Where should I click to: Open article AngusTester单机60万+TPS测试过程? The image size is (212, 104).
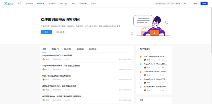[57, 55]
